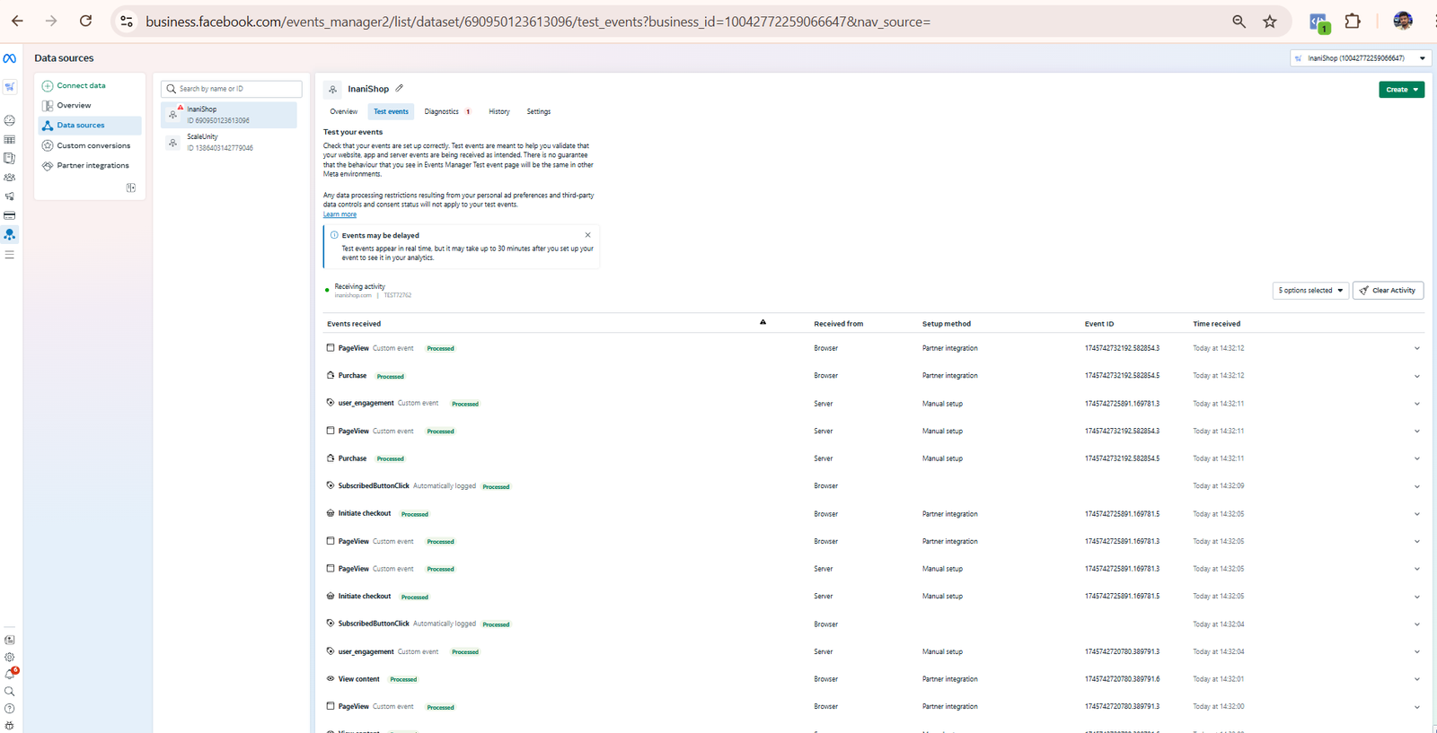Go back in the browser
The image size is (1437, 733).
click(x=17, y=21)
